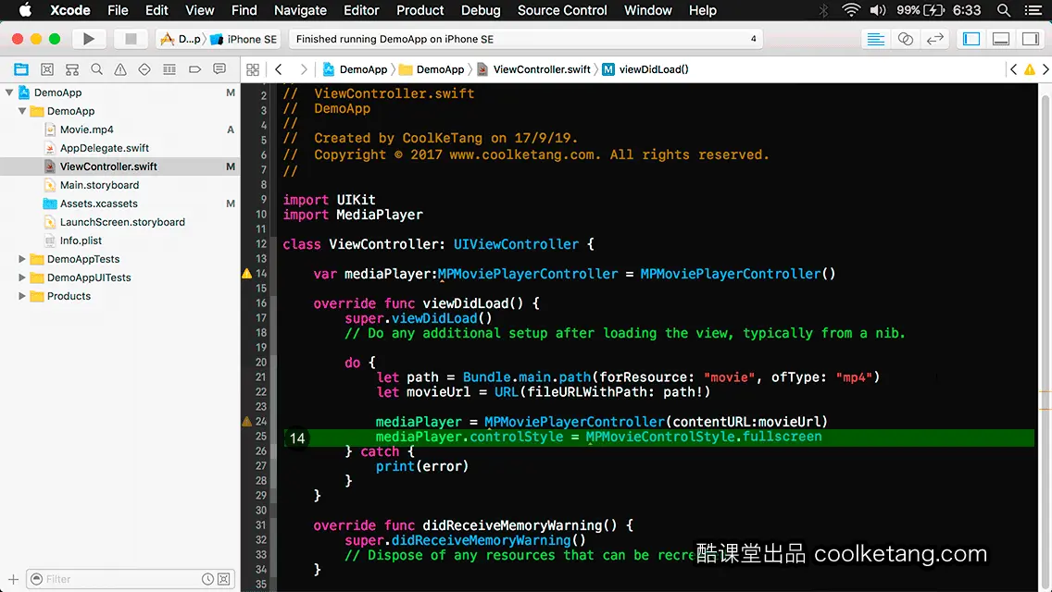The height and width of the screenshot is (592, 1052).
Task: Open the Editor menu
Action: click(x=361, y=10)
